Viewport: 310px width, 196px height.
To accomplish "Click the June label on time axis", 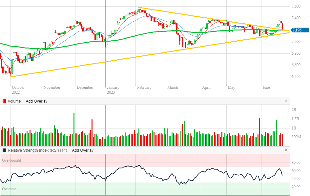I will 266,88.
